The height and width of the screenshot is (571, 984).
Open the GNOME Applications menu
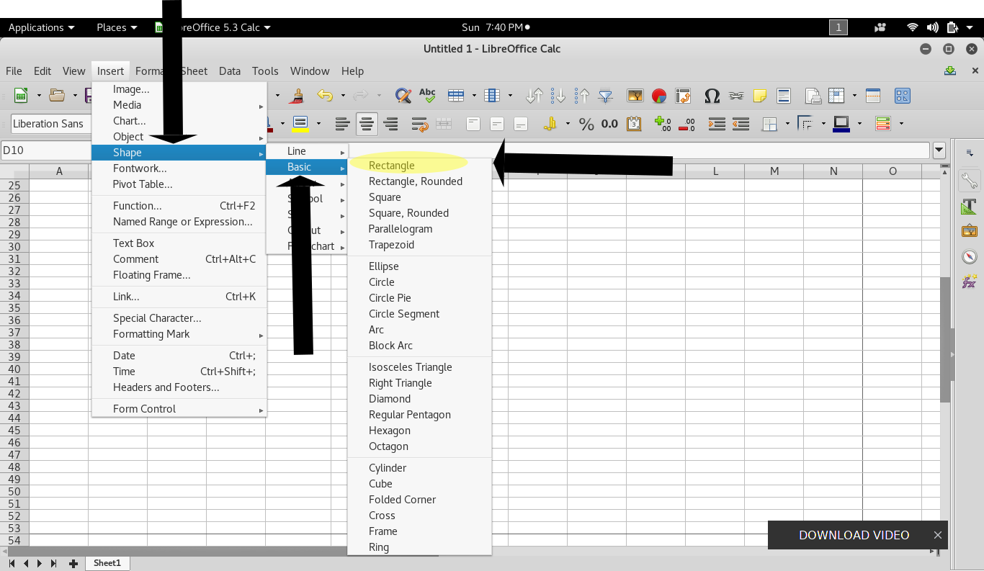42,27
